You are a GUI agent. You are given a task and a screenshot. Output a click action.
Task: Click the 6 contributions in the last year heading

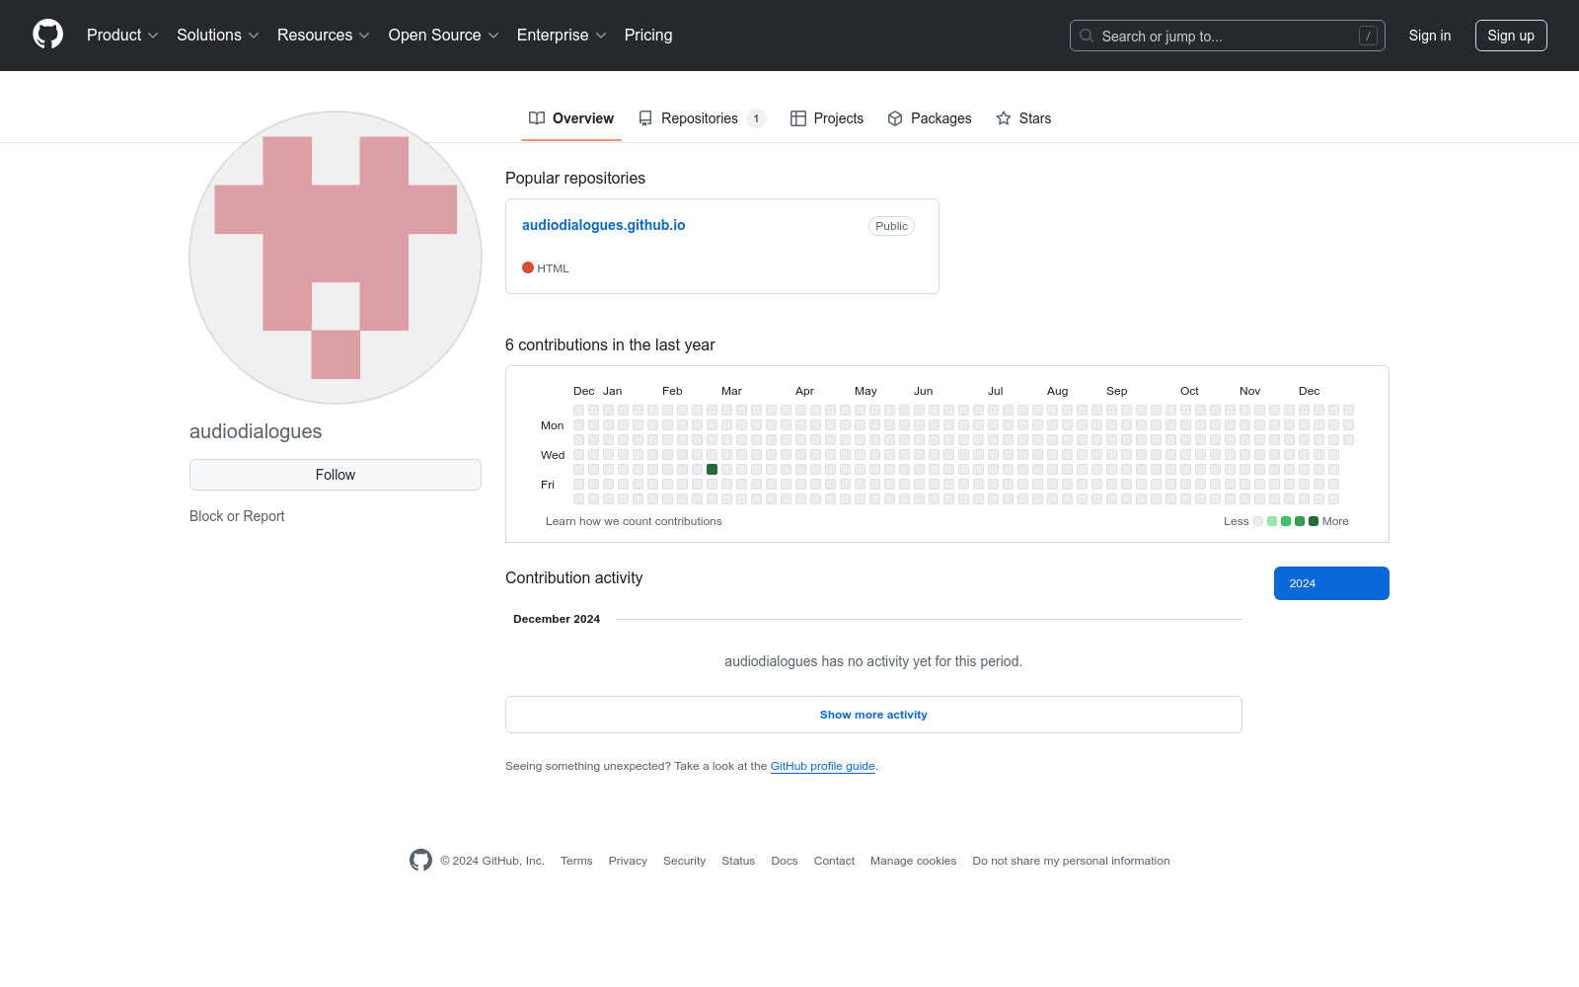coord(610,344)
